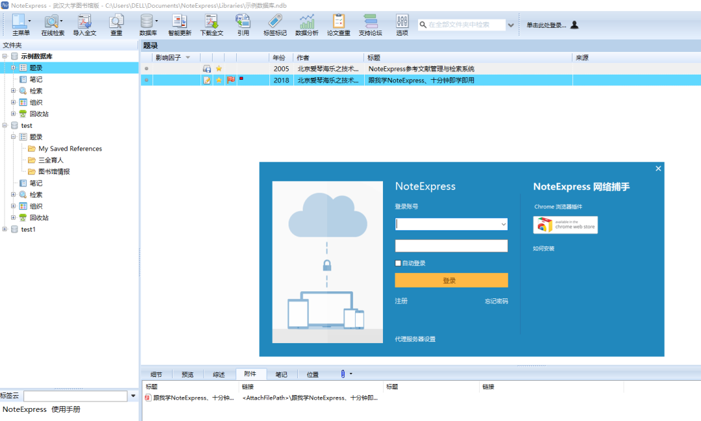This screenshot has width=701, height=421.
Task: Click the 忘记密码 forgot password link
Action: (x=496, y=302)
